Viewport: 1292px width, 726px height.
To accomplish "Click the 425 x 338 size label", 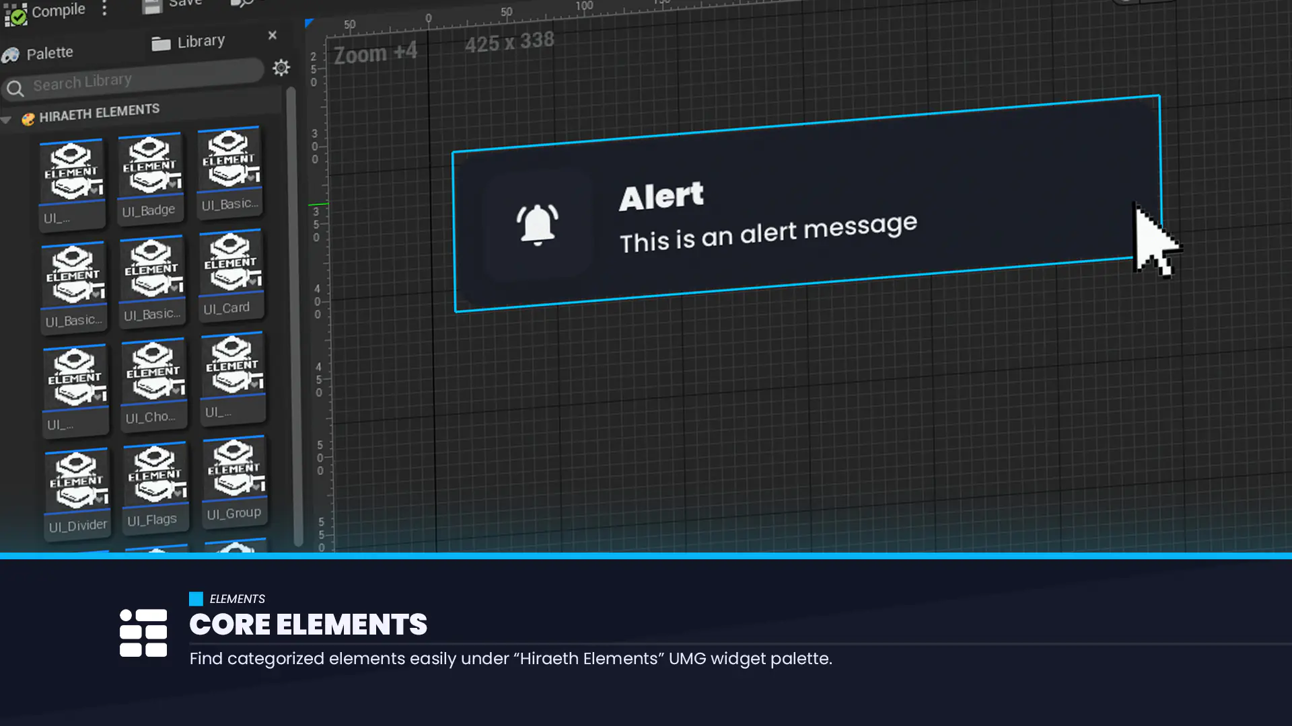I will [x=509, y=42].
